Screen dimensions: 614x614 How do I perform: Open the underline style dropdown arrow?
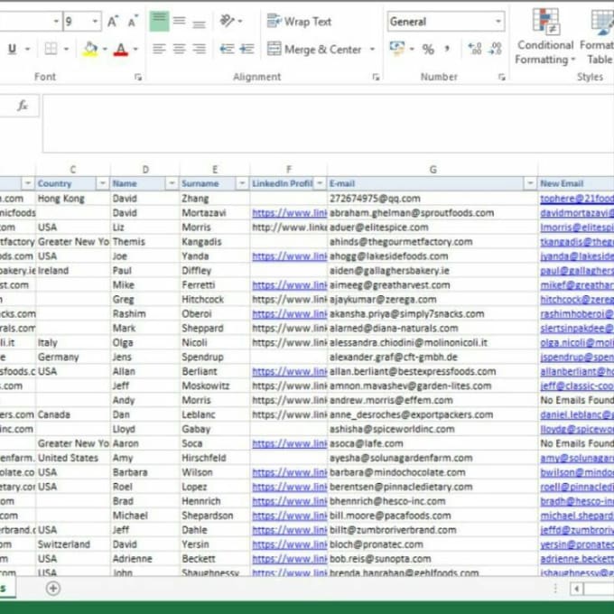27,50
